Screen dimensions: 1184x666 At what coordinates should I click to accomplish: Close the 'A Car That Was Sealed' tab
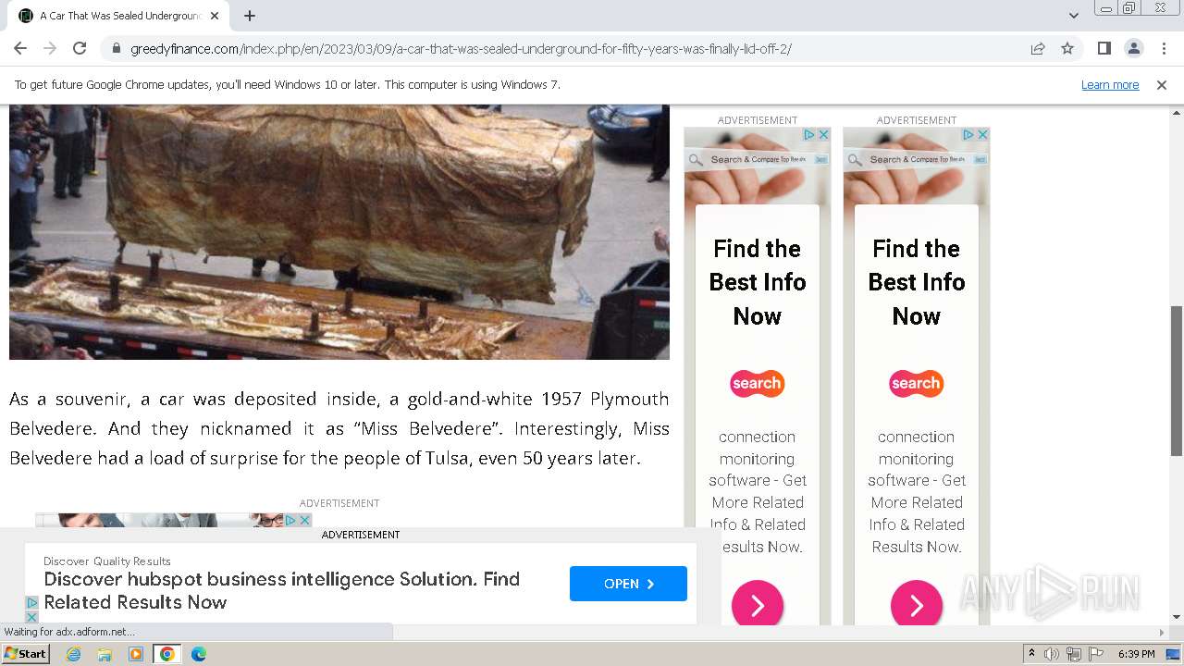point(216,16)
